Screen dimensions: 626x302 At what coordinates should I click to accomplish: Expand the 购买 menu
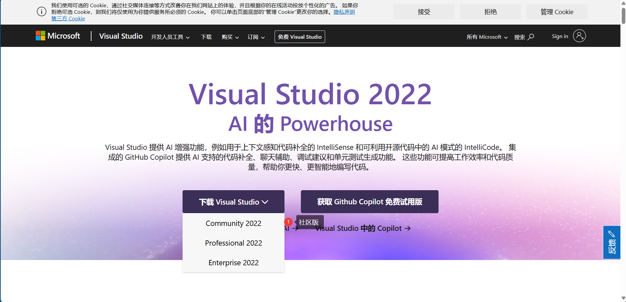[x=230, y=37]
